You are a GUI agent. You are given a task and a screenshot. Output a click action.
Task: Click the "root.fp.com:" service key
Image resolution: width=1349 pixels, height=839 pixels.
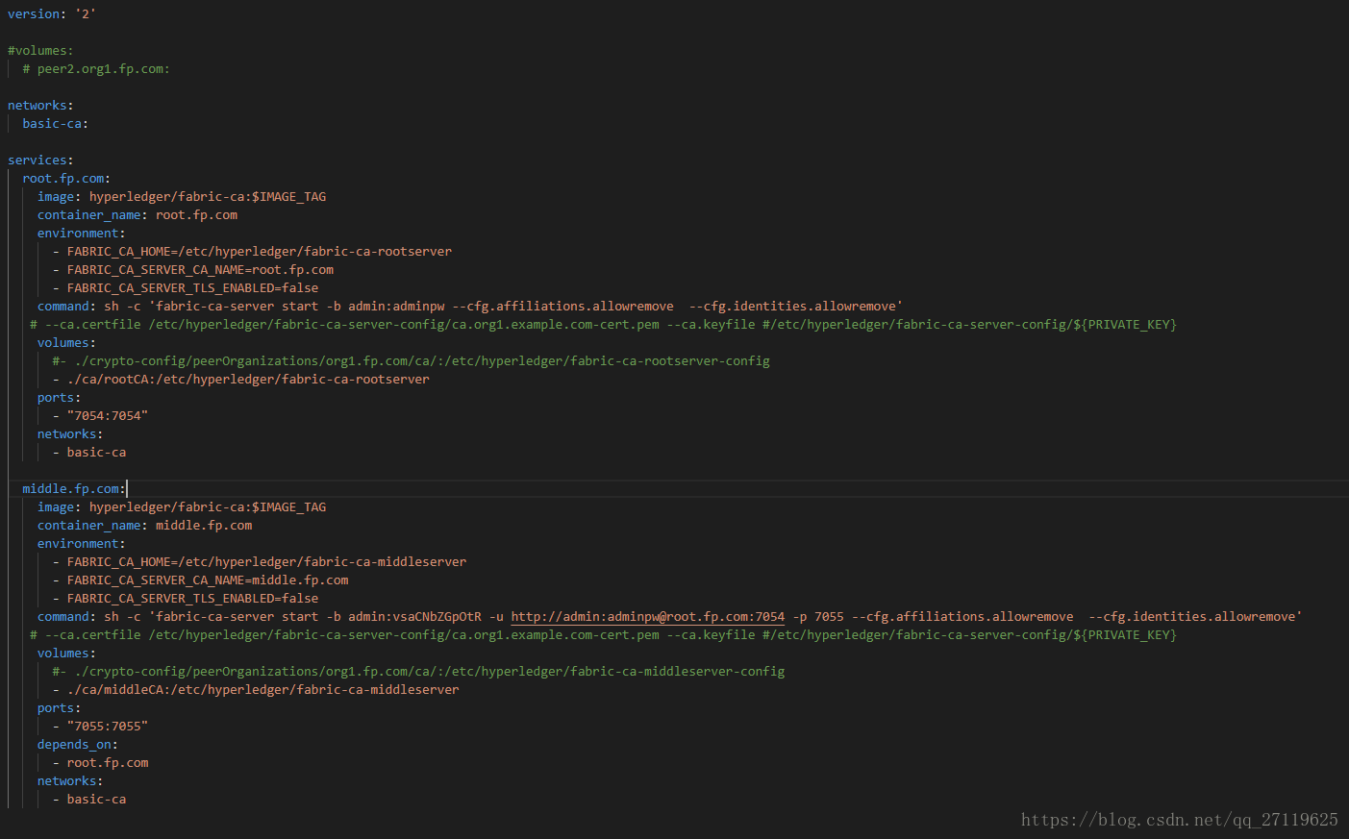click(x=66, y=178)
